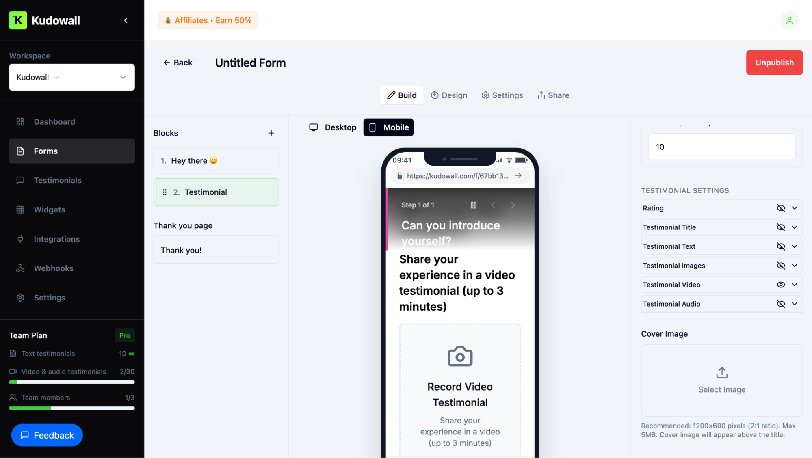Image resolution: width=812 pixels, height=458 pixels.
Task: Show the Testimonial Audio field
Action: pyautogui.click(x=780, y=304)
